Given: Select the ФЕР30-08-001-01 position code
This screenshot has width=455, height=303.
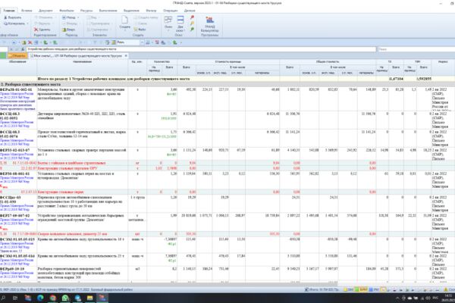Looking at the screenshot, I should (15, 173).
